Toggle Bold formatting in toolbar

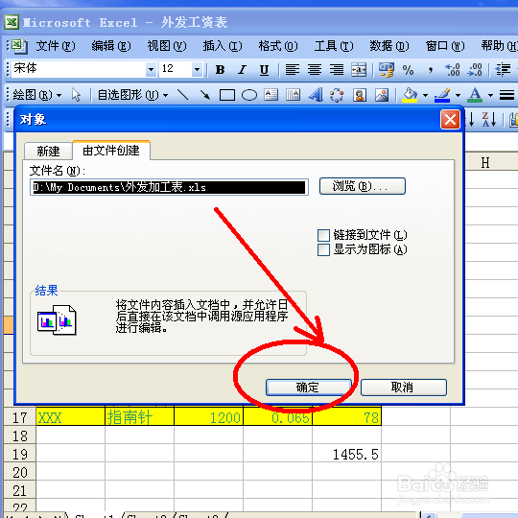pos(220,70)
